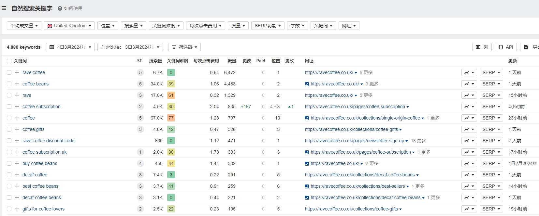Open trend chart for buy coffee beans row
The width and height of the screenshot is (539, 216).
click(469, 163)
